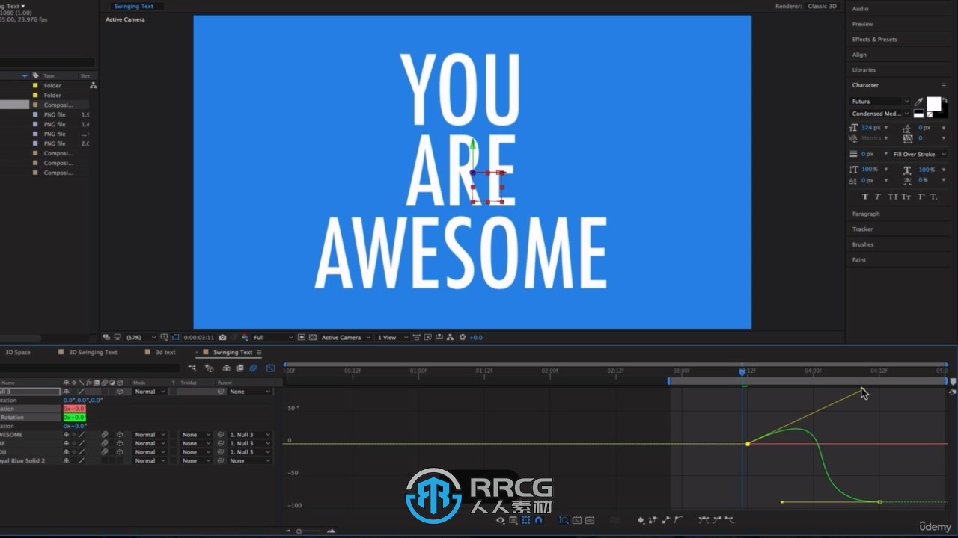
Task: Open the Tracker panel
Action: [x=862, y=229]
